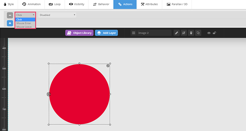Duplicate layer with the copy icon
The height and width of the screenshot is (131, 246).
point(198,33)
